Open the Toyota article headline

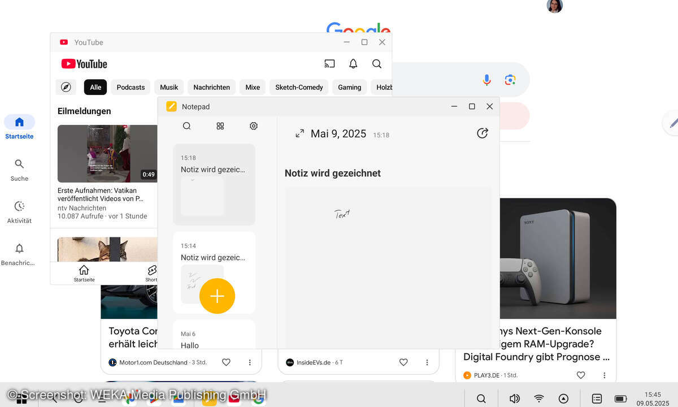[x=133, y=337]
